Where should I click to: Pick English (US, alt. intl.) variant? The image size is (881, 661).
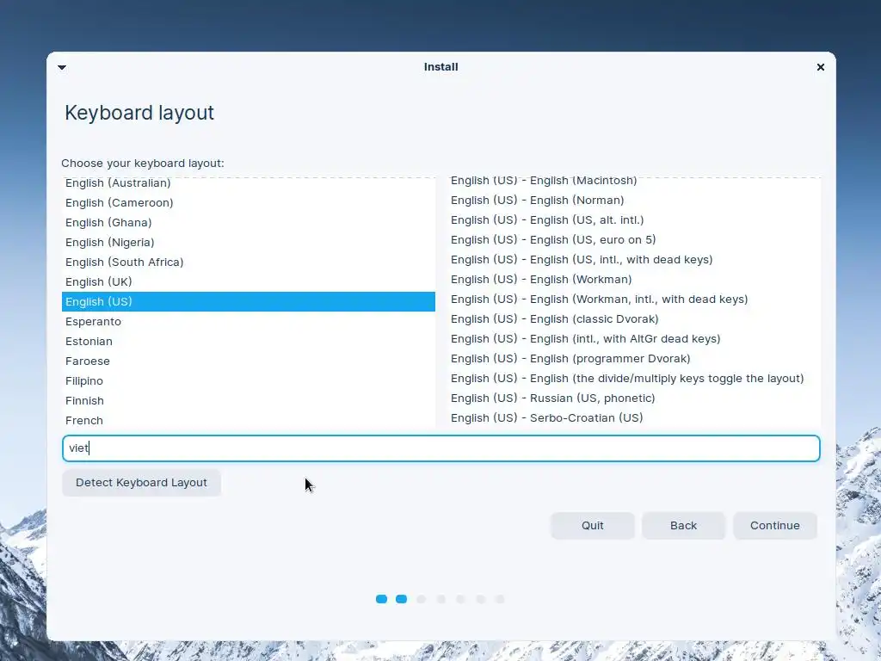point(634,219)
